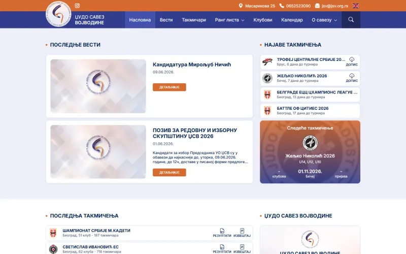Screen dimensions: 406x254
Task: Open Шампионат Србије М.Кадети competition title
Action: point(96,231)
